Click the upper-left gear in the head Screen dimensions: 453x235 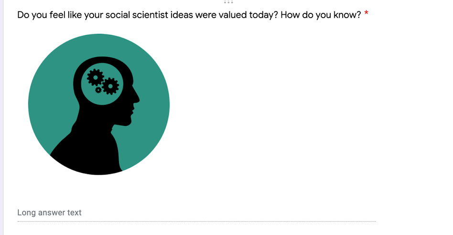pos(96,77)
